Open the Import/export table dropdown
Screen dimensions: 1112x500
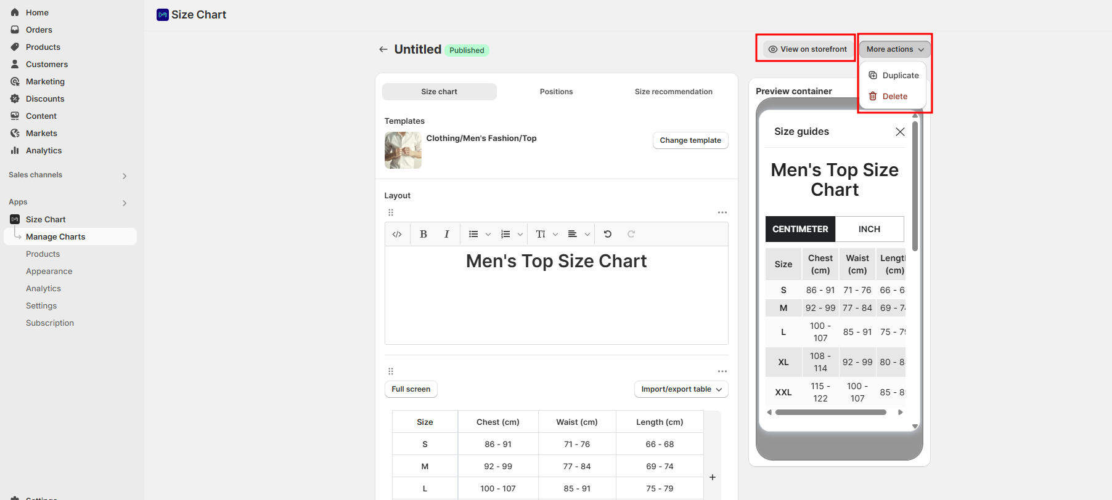pyautogui.click(x=681, y=389)
